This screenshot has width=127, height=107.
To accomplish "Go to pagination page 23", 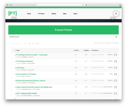I will (x=25, y=44).
